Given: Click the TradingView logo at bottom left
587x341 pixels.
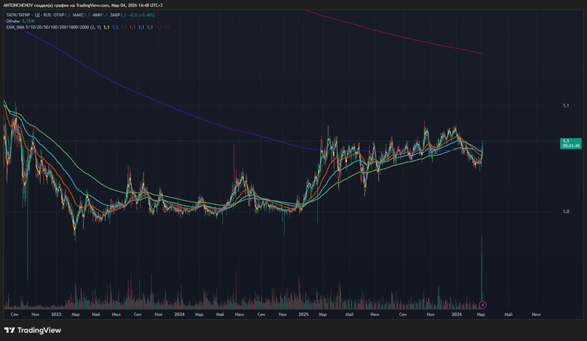Looking at the screenshot, I should pyautogui.click(x=33, y=330).
